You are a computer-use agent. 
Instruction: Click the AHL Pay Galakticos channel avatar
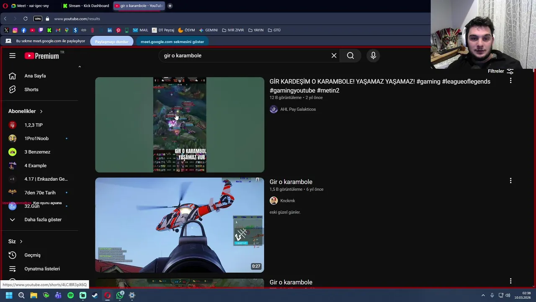click(274, 109)
